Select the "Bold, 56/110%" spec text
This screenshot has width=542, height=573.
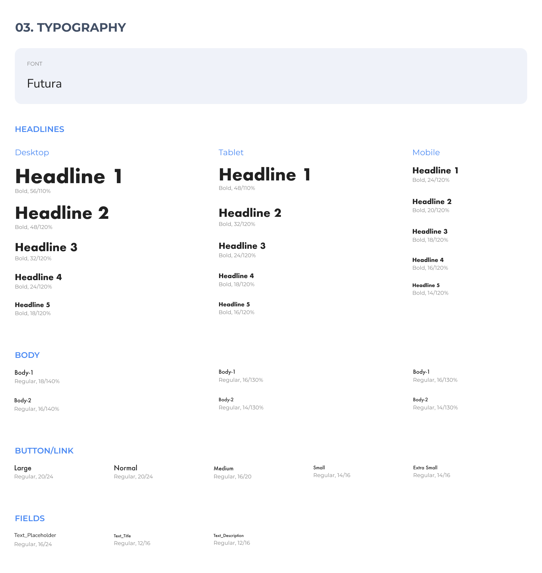pos(33,191)
